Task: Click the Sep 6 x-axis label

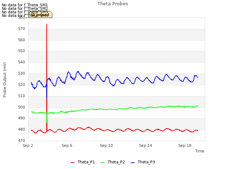Action: [67, 145]
